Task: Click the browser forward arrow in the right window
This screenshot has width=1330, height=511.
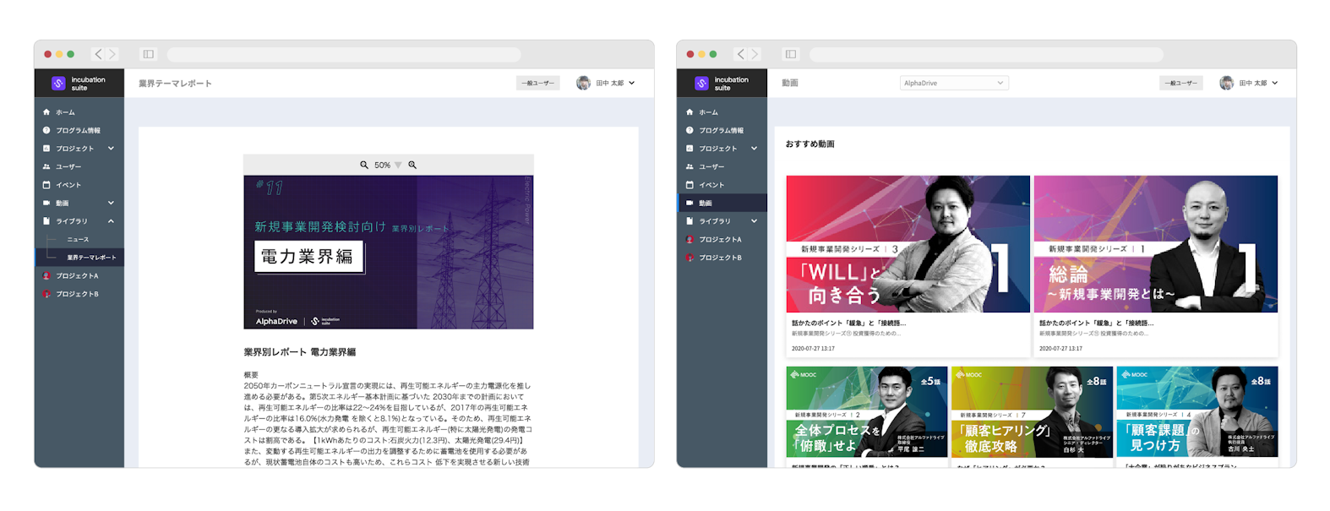Action: coord(755,54)
